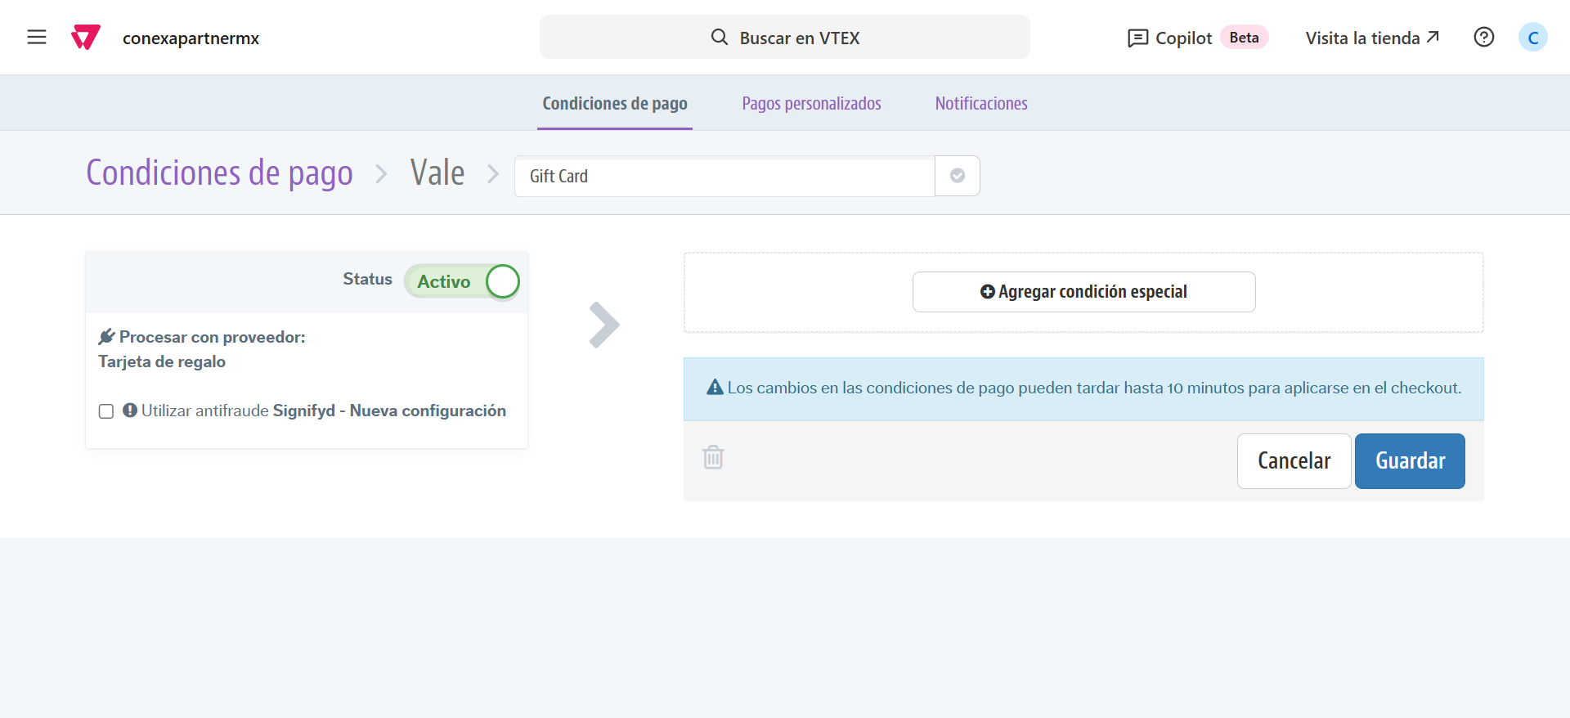
Task: Click the Gift Card name field
Action: pyautogui.click(x=724, y=176)
